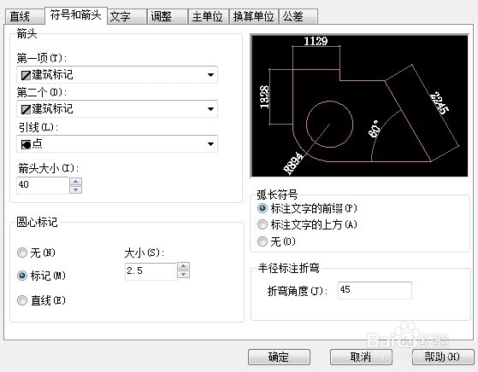Click the 建筑标记 icon in 第二个 box
Viewport: 478px width, 372px height.
point(26,109)
